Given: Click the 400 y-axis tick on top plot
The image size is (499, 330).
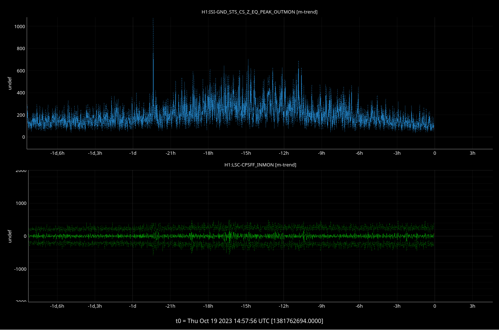Looking at the screenshot, I should [x=20, y=93].
